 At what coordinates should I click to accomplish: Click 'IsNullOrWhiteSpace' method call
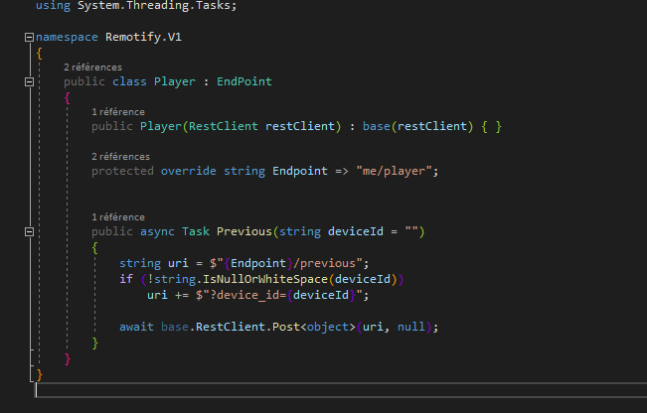pyautogui.click(x=265, y=279)
